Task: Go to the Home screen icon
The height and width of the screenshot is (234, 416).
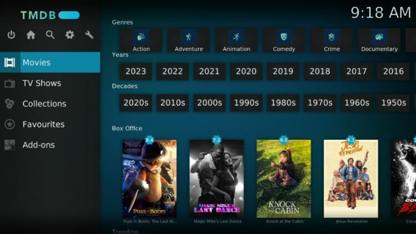Action: (30, 35)
